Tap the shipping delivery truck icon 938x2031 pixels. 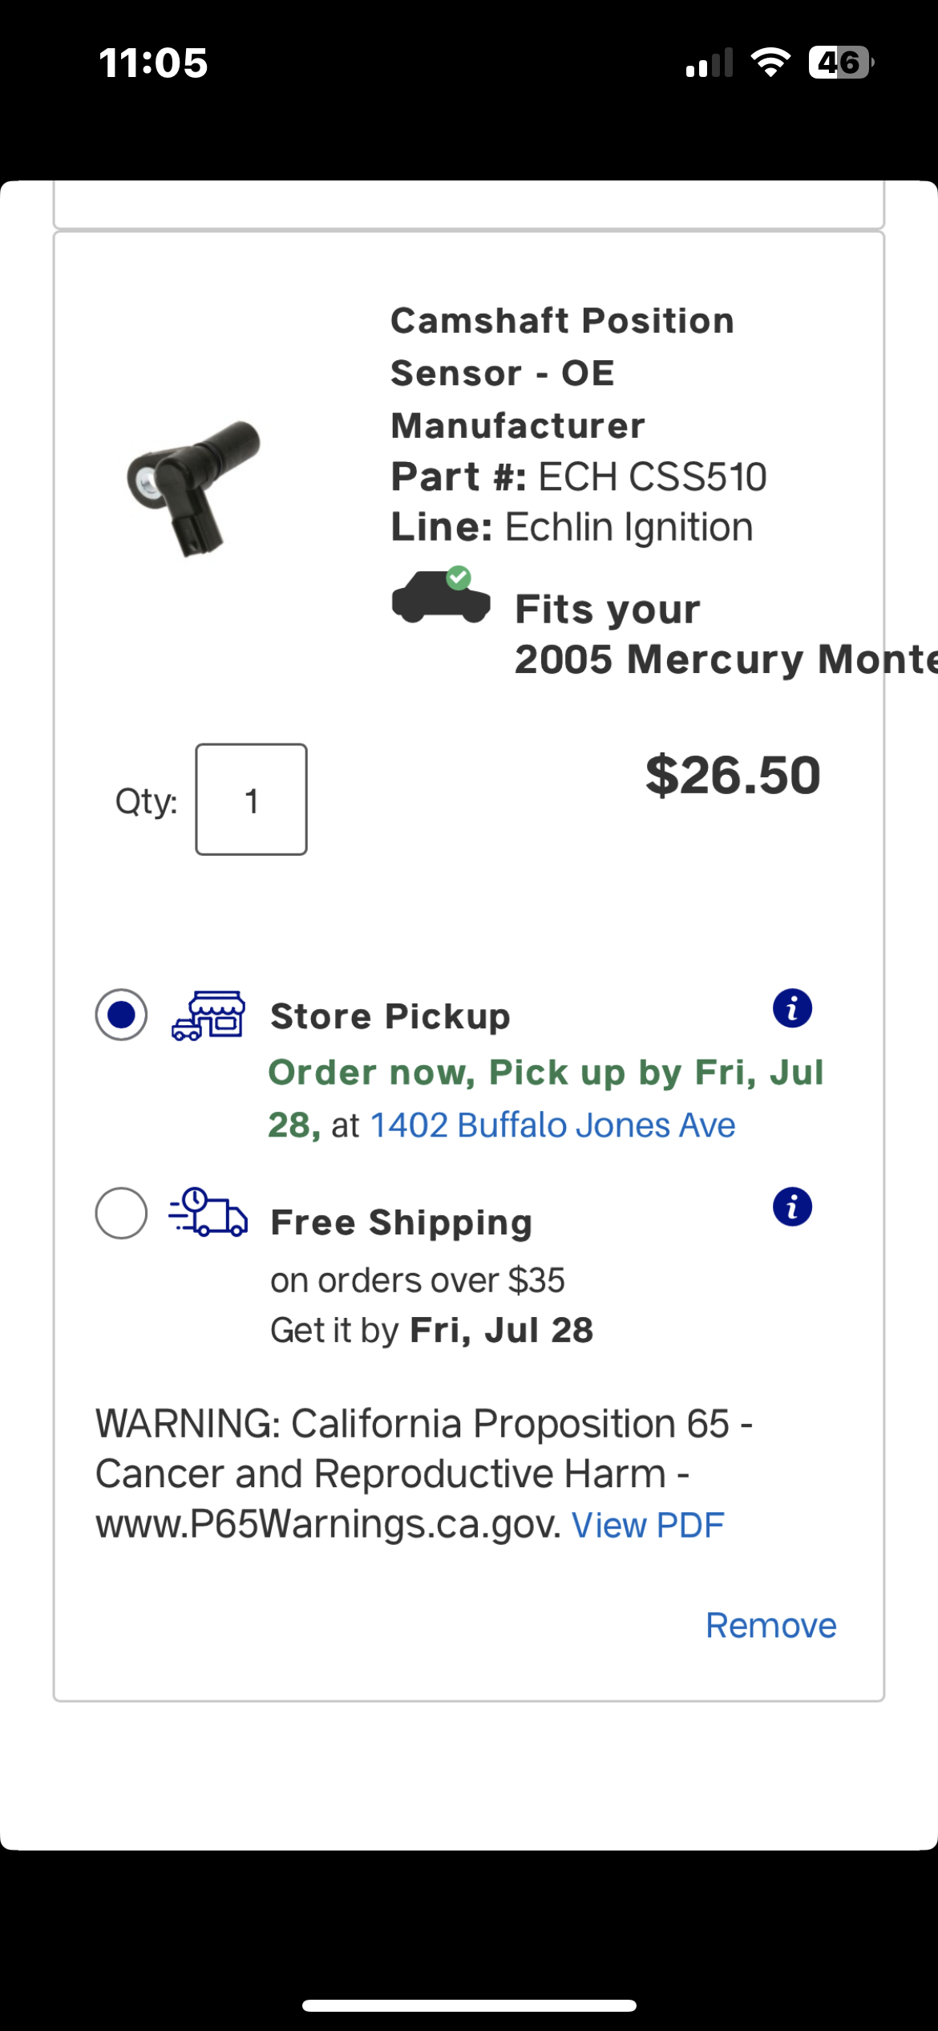(208, 1213)
